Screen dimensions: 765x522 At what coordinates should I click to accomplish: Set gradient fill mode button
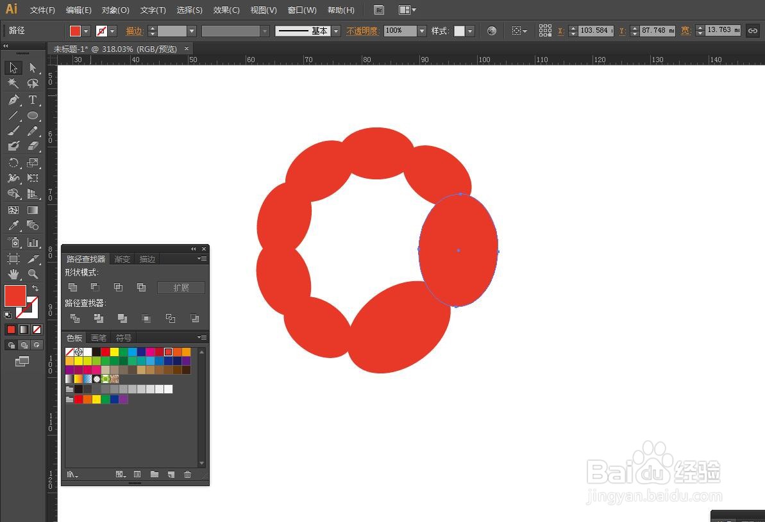pos(24,329)
